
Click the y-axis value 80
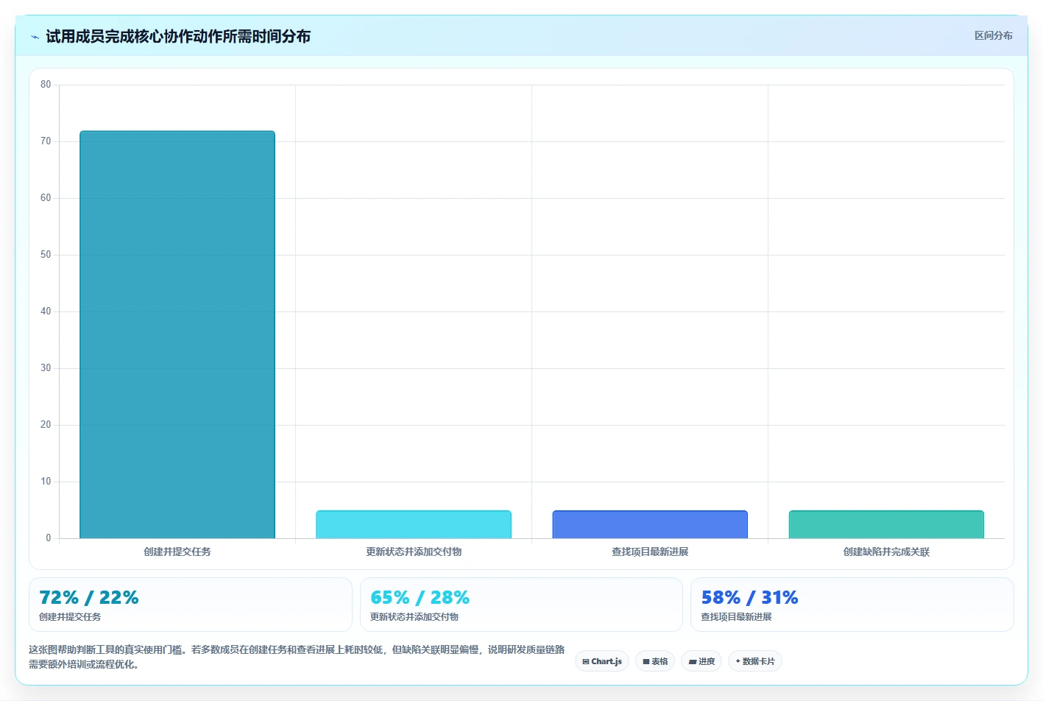[46, 85]
